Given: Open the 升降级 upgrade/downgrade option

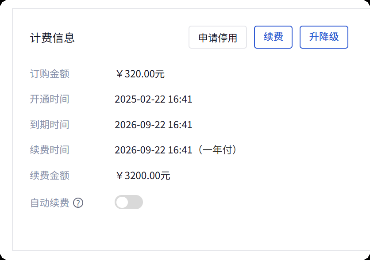Looking at the screenshot, I should point(324,37).
